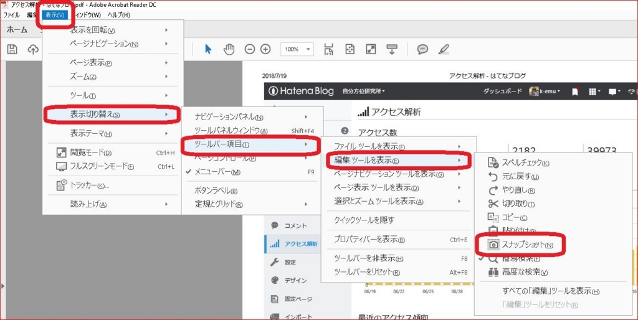Choose やり直し redo entry
Screen dimensions: 638x320
coord(553,190)
